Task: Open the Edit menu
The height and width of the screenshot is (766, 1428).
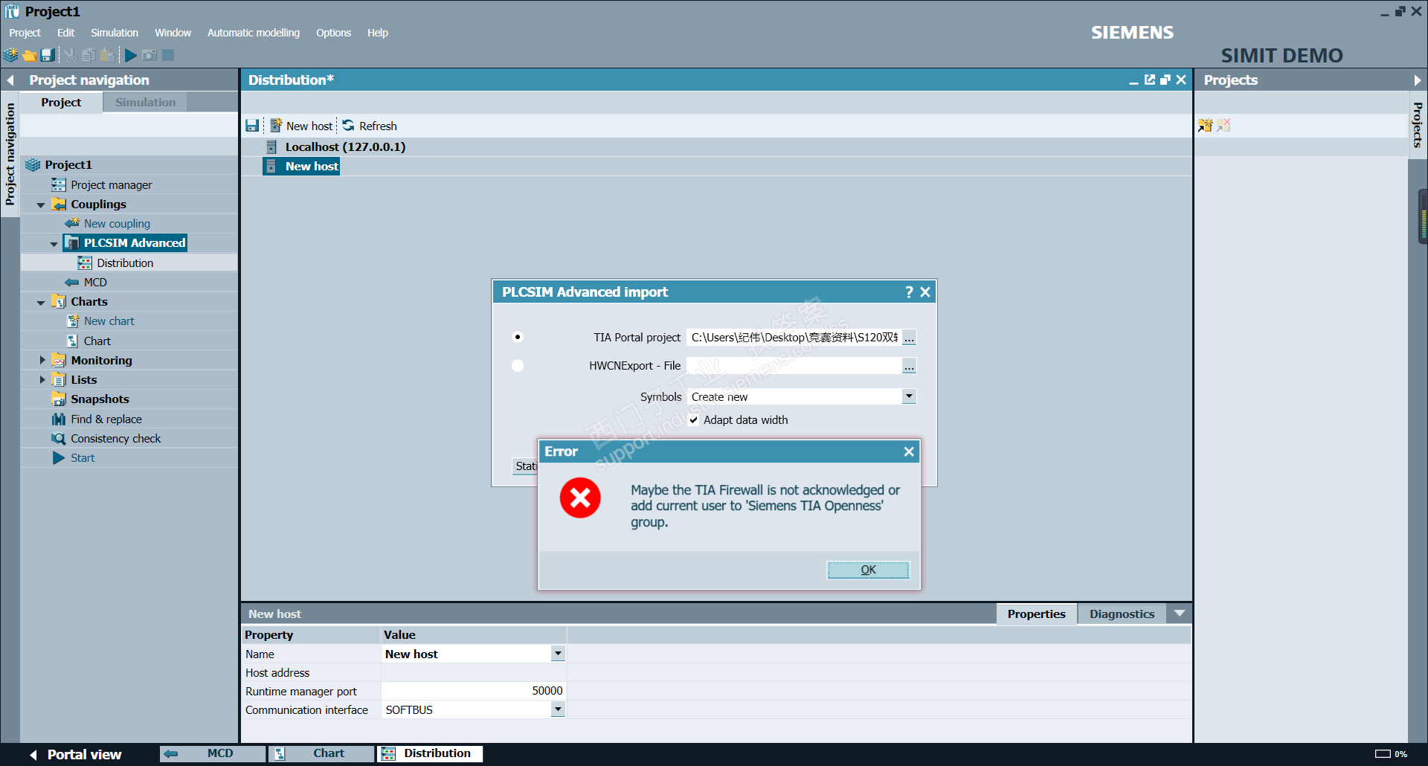Action: click(x=66, y=33)
